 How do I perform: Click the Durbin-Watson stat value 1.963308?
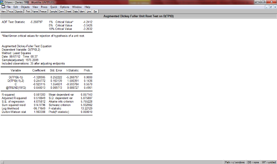(39, 112)
